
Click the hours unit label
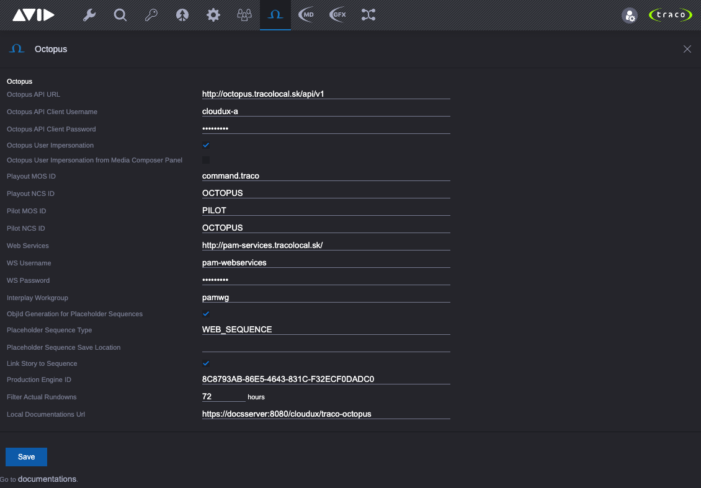click(x=256, y=397)
